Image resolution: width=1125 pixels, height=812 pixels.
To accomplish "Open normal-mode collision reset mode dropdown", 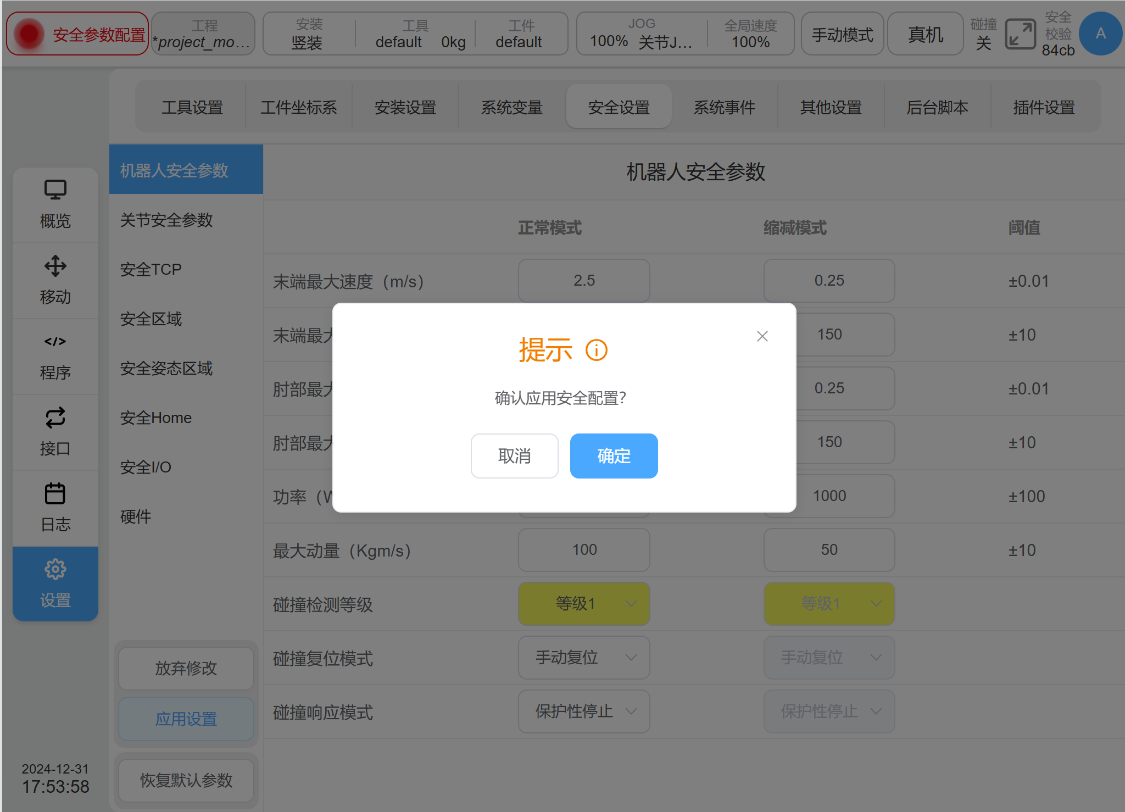I will (x=584, y=657).
